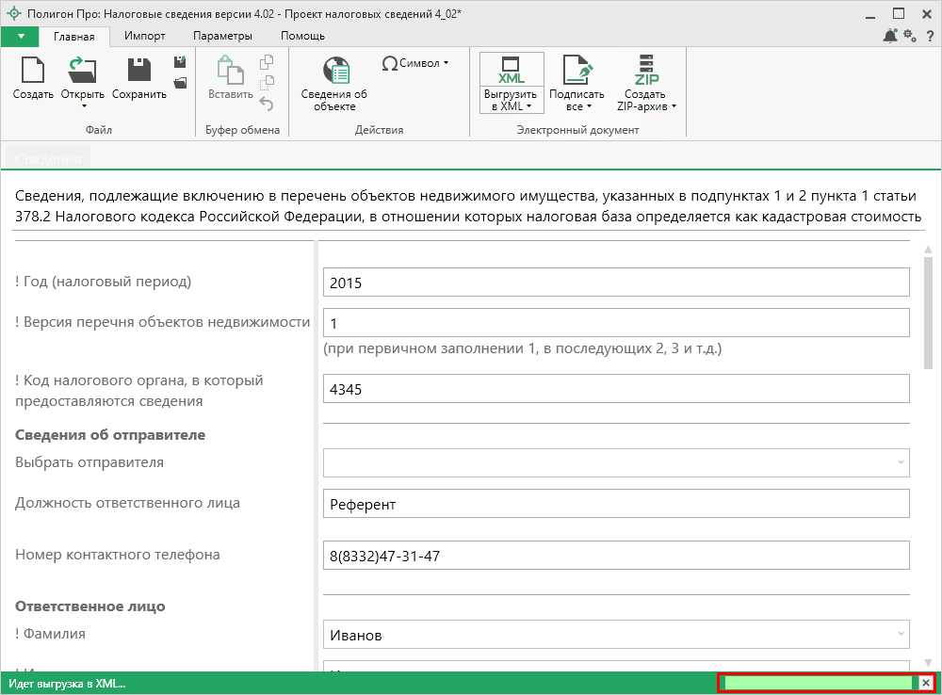The image size is (942, 695).
Task: Open the Параметры ribbon tab
Action: click(x=222, y=36)
